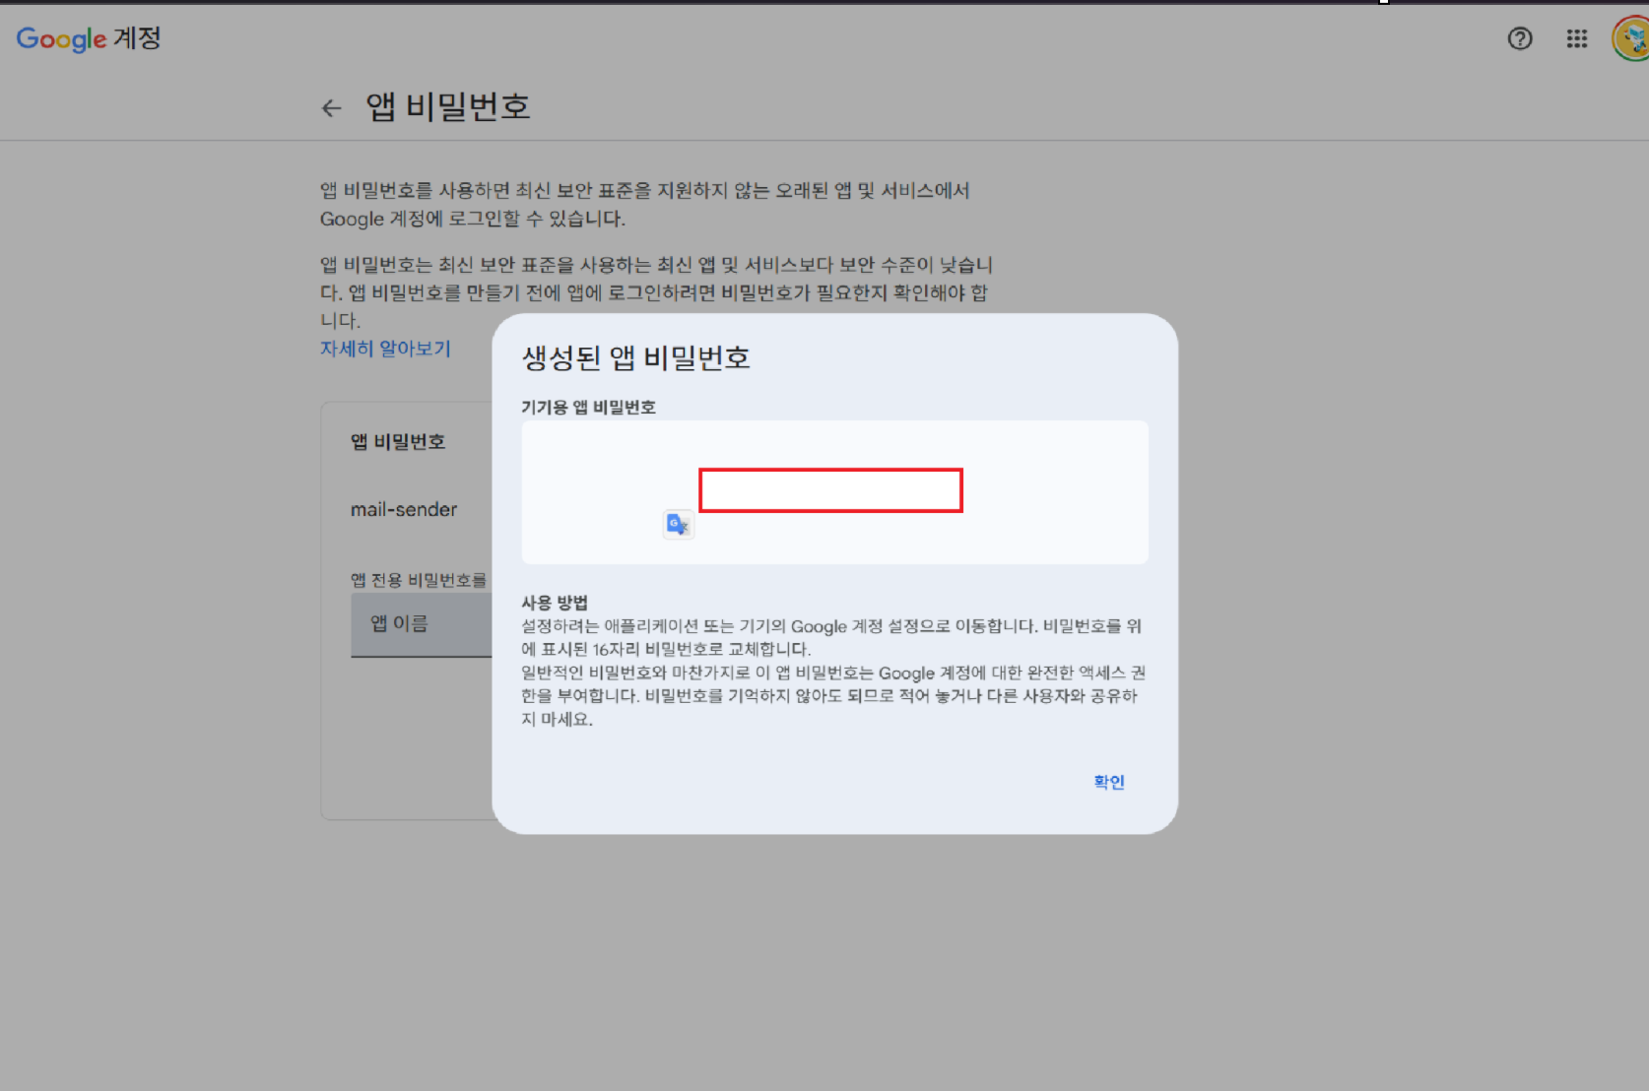Open the Google account profile avatar

coord(1631,38)
